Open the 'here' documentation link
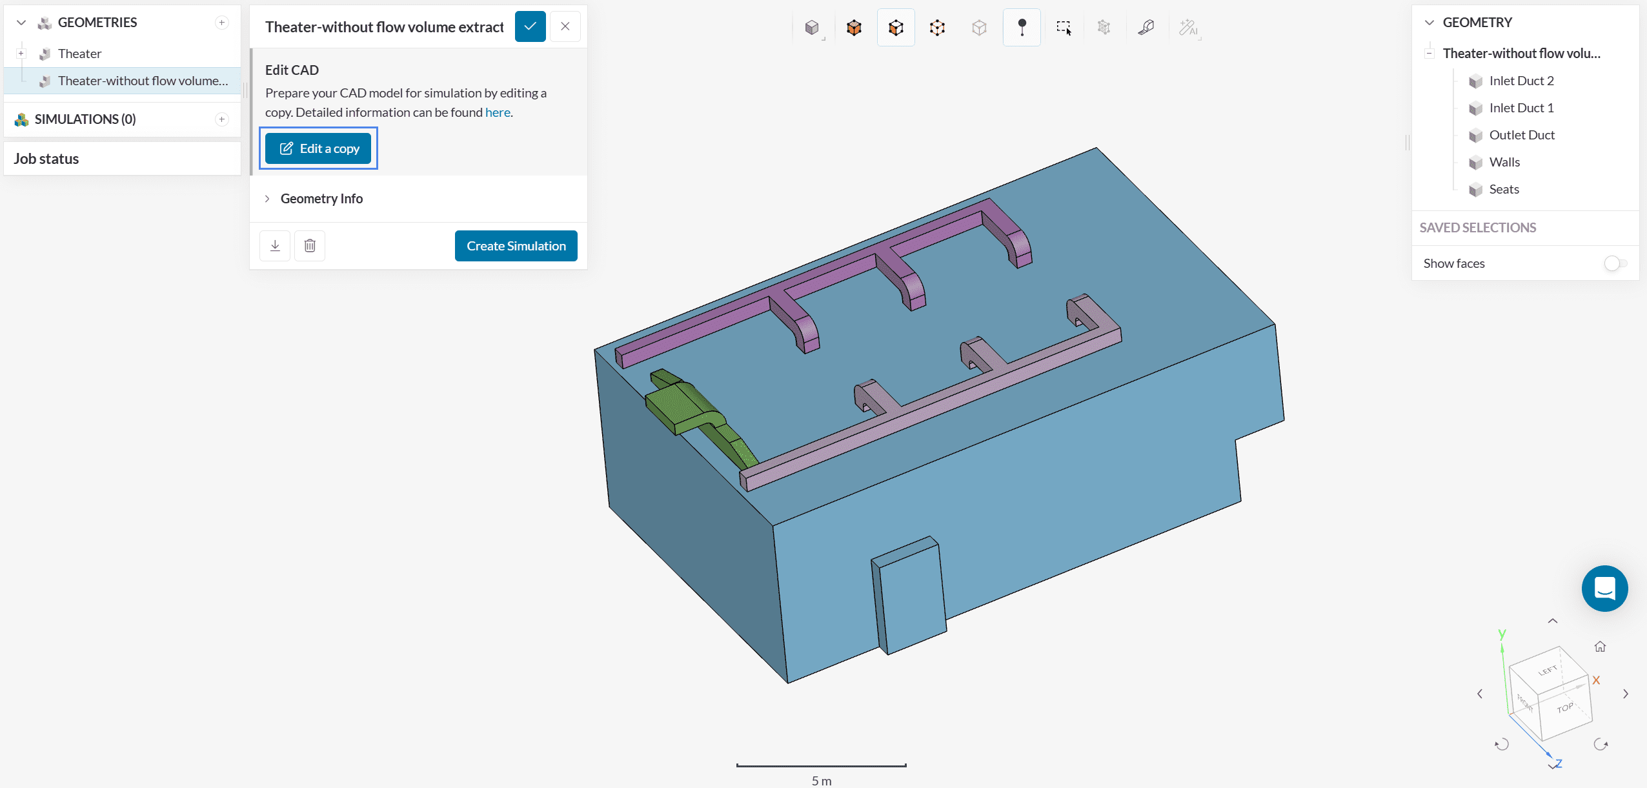Image resolution: width=1647 pixels, height=788 pixels. point(497,112)
